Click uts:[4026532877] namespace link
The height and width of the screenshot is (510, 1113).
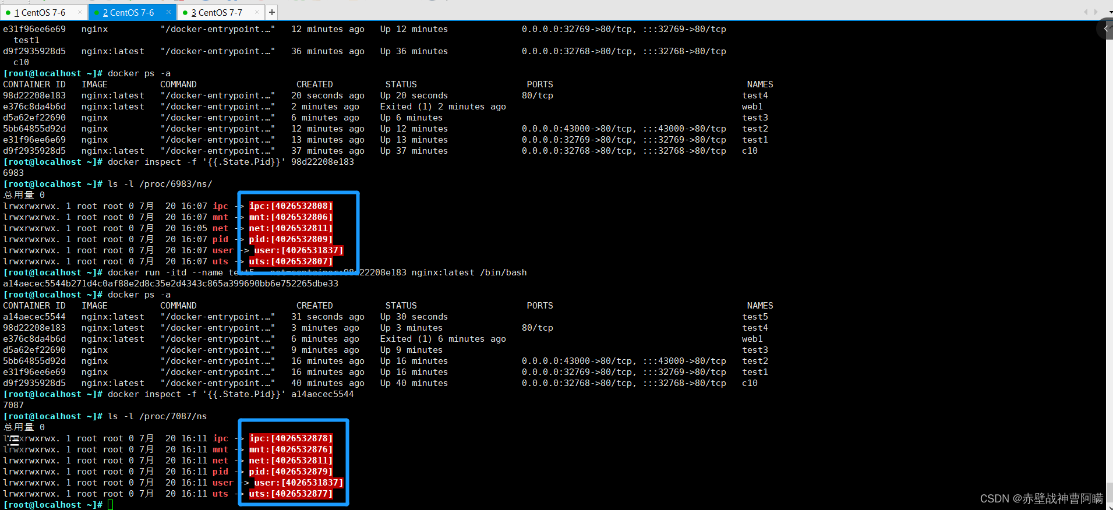pos(291,494)
